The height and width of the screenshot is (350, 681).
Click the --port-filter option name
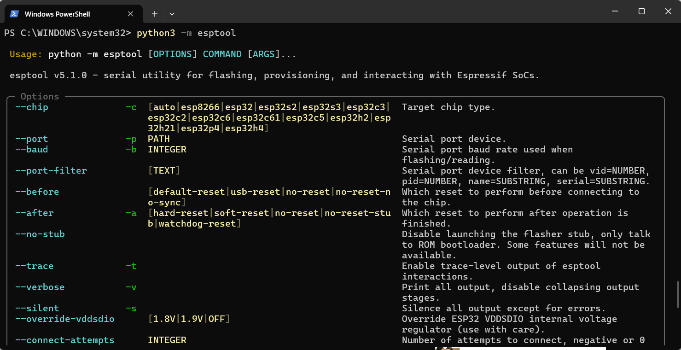click(x=51, y=171)
